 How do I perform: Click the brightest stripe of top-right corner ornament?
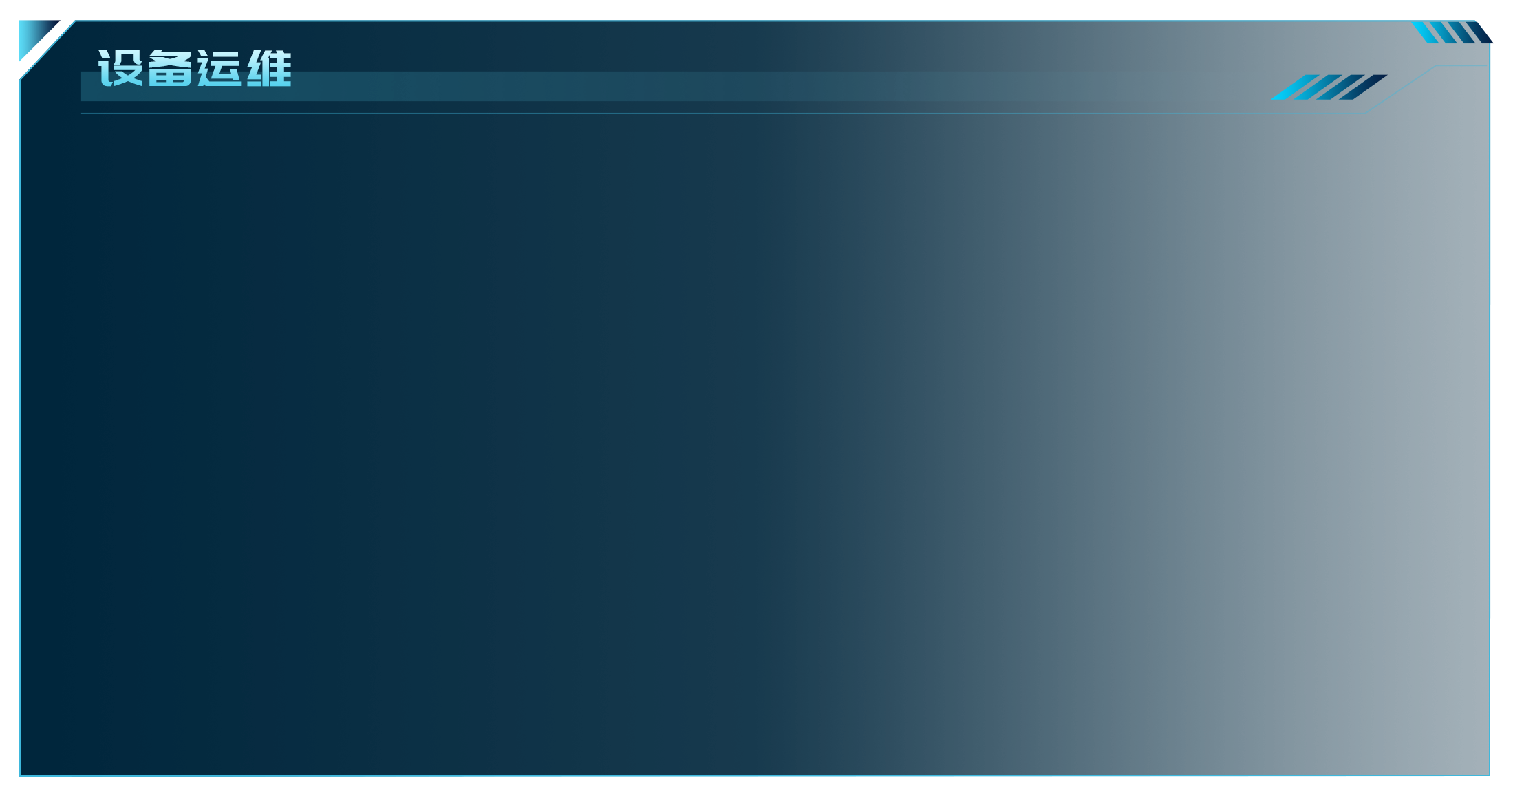[1425, 32]
